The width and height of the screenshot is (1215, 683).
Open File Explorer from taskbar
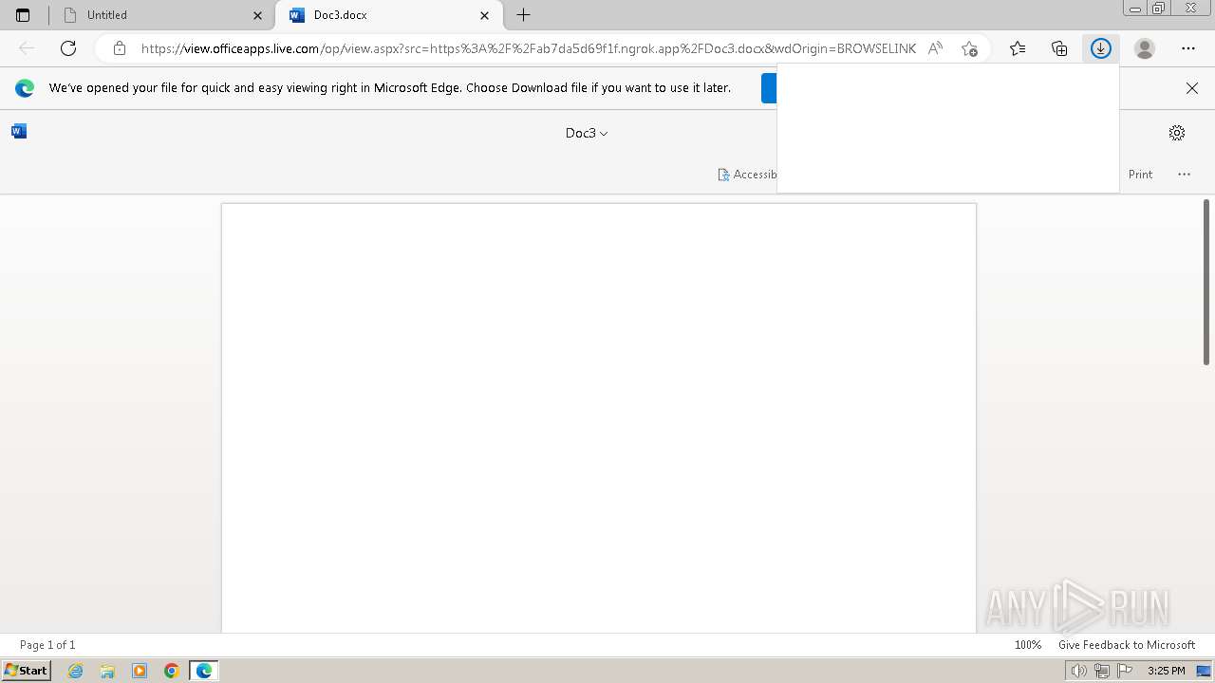(107, 671)
